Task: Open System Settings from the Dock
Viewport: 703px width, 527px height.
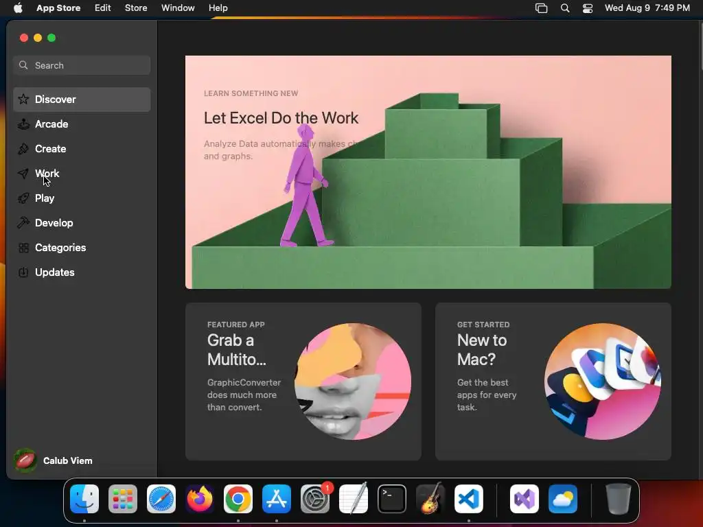Action: click(x=315, y=499)
